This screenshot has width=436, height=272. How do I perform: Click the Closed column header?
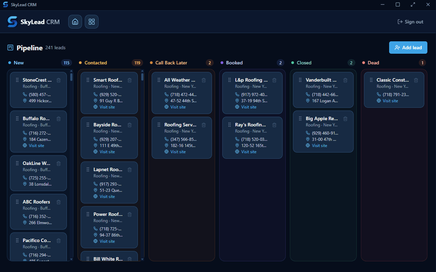(304, 63)
